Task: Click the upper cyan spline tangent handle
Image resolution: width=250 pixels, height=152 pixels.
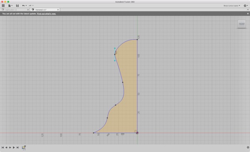Action: 115,48
